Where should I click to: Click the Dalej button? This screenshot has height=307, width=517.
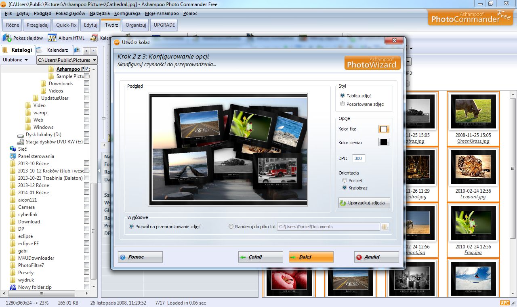coord(311,257)
